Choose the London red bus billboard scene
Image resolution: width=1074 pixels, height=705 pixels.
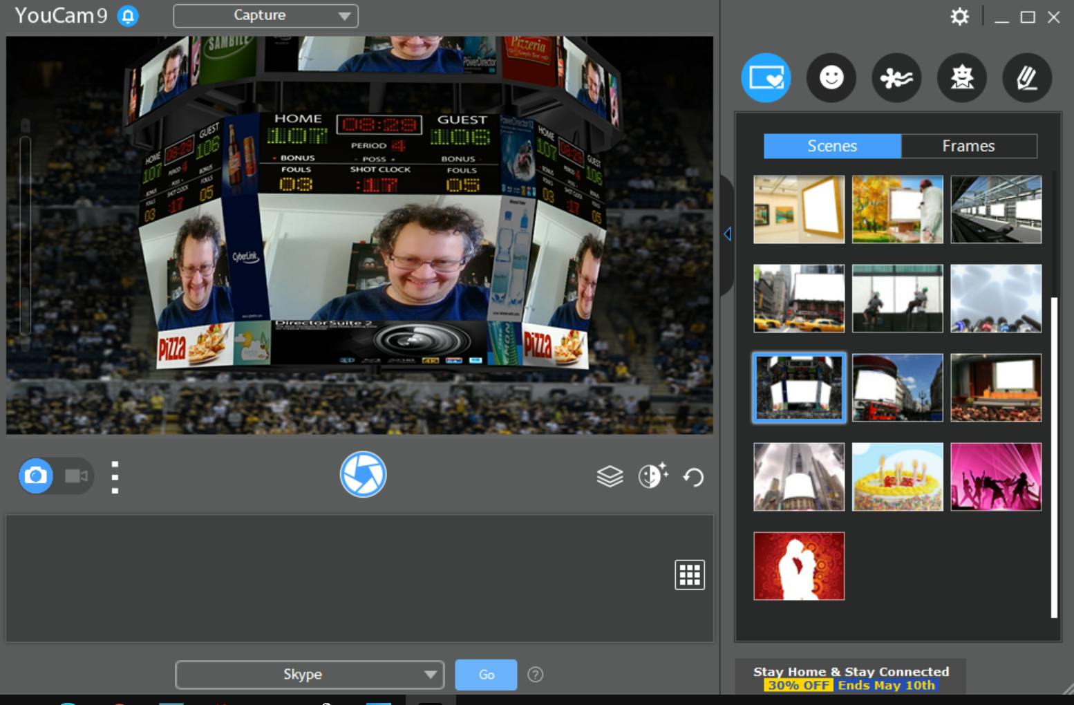point(897,388)
